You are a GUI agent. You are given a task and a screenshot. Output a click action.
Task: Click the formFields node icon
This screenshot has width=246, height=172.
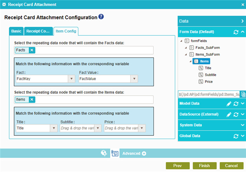point(187,41)
